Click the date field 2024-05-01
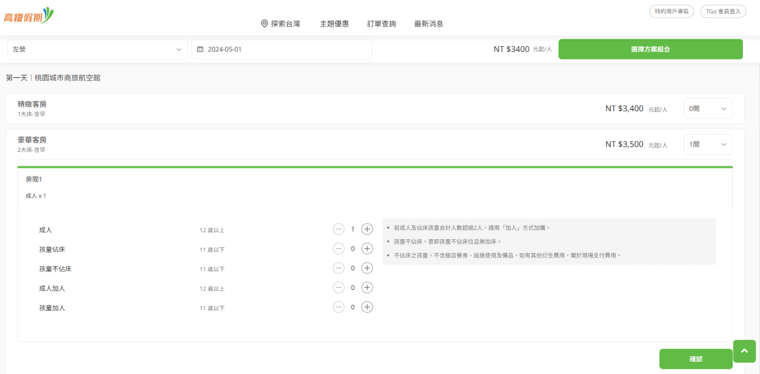The height and width of the screenshot is (374, 760). pyautogui.click(x=281, y=49)
